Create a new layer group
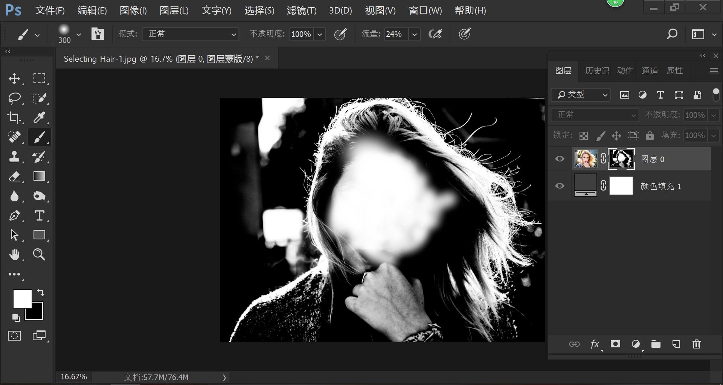Screen dimensions: 723x385 coord(656,344)
